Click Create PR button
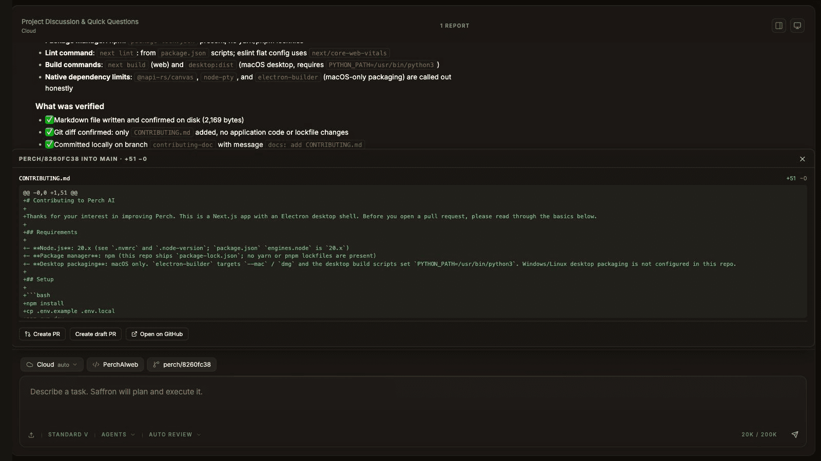 [42, 334]
